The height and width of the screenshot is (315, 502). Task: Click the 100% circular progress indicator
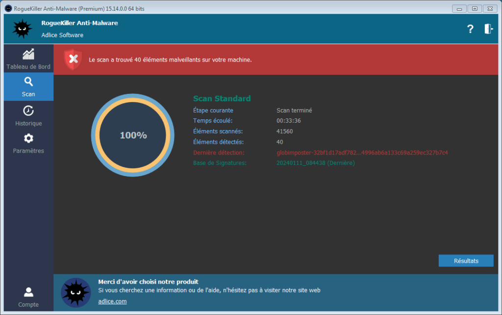coord(133,135)
